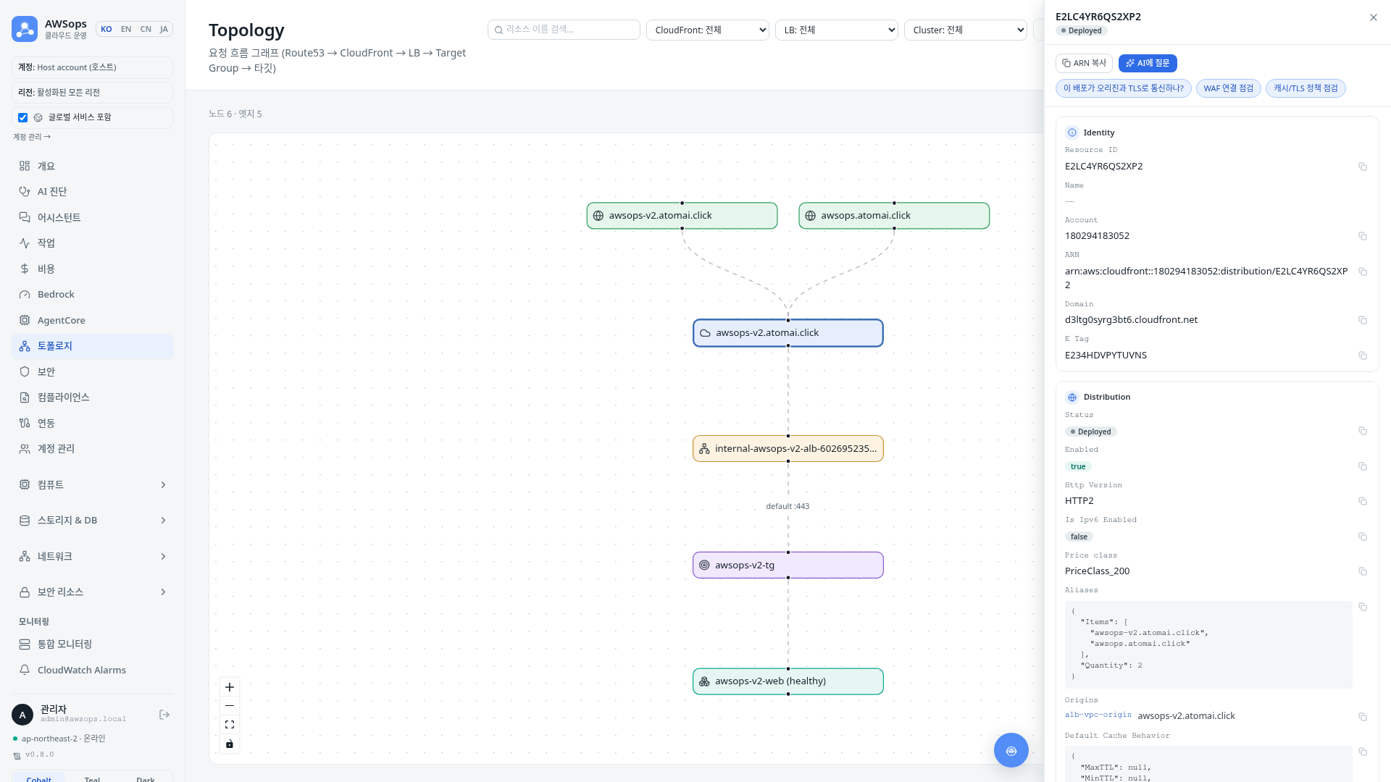The width and height of the screenshot is (1391, 782).
Task: Zoom in the topology graph
Action: [x=230, y=687]
